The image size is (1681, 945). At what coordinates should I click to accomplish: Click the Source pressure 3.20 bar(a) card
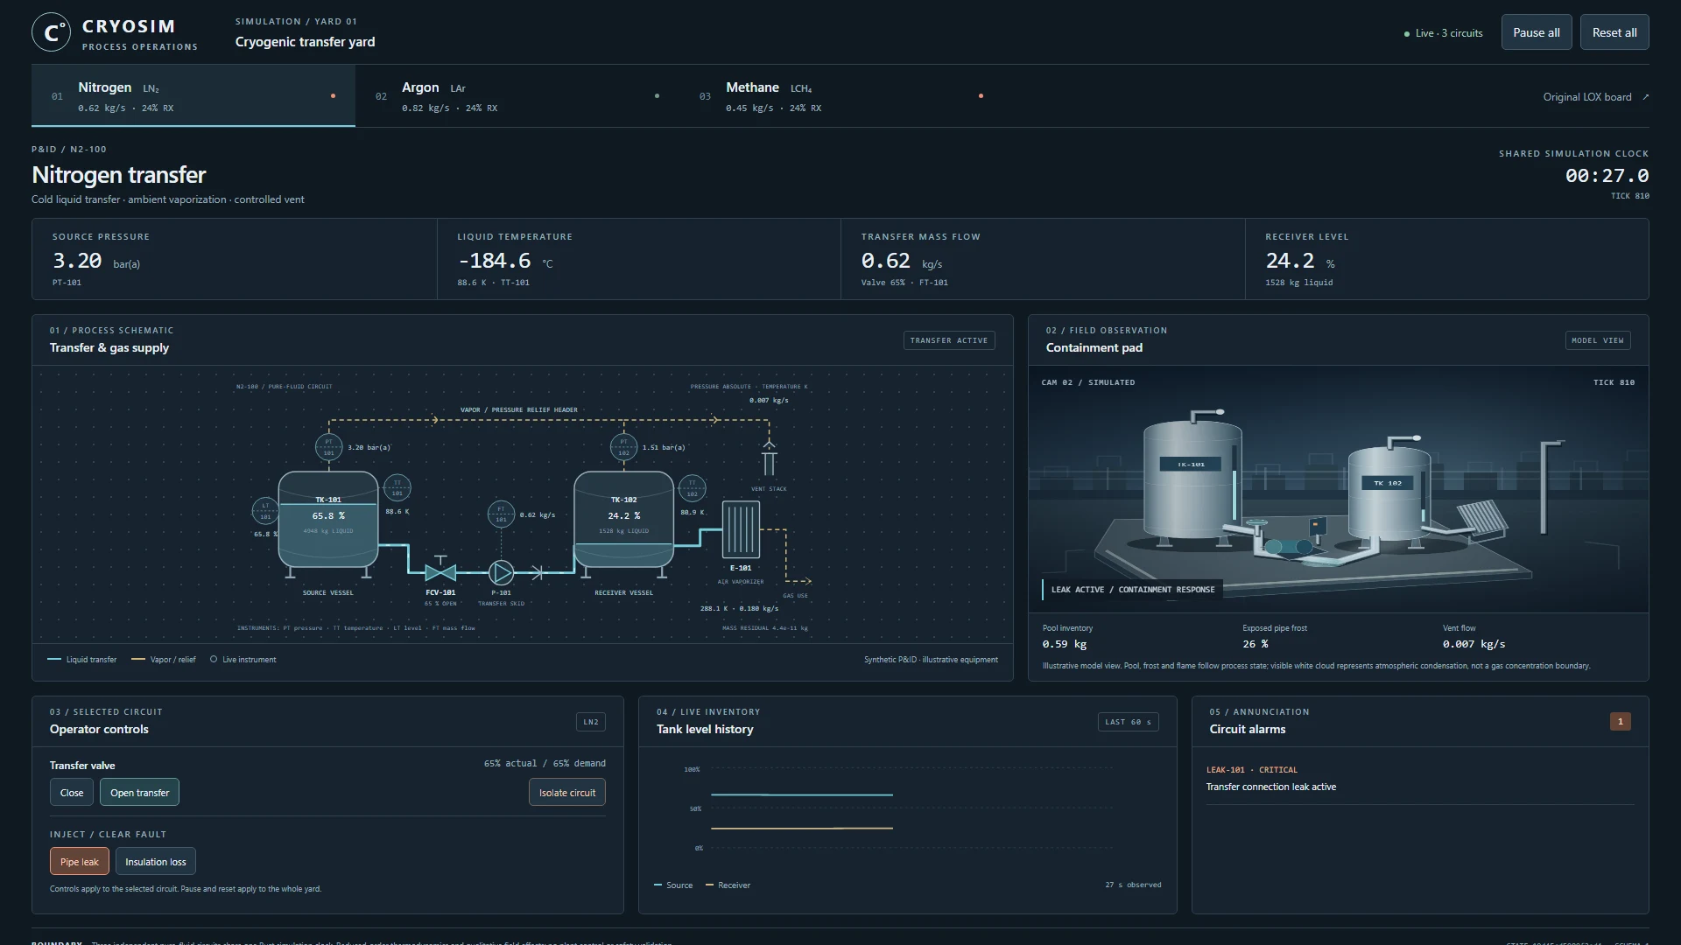click(235, 259)
